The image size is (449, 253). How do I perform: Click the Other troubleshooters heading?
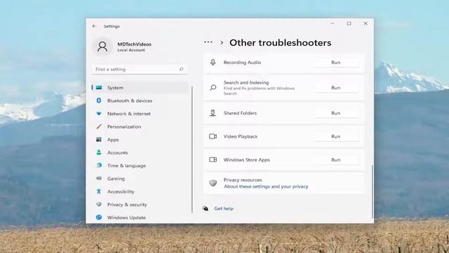point(281,43)
